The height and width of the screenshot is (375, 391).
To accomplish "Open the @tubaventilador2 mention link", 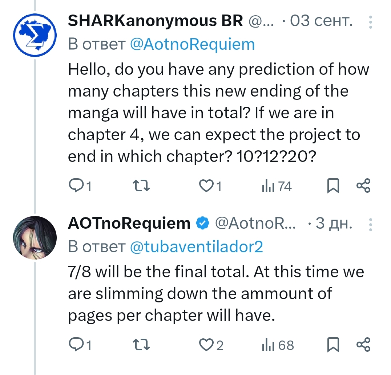I will tap(196, 247).
